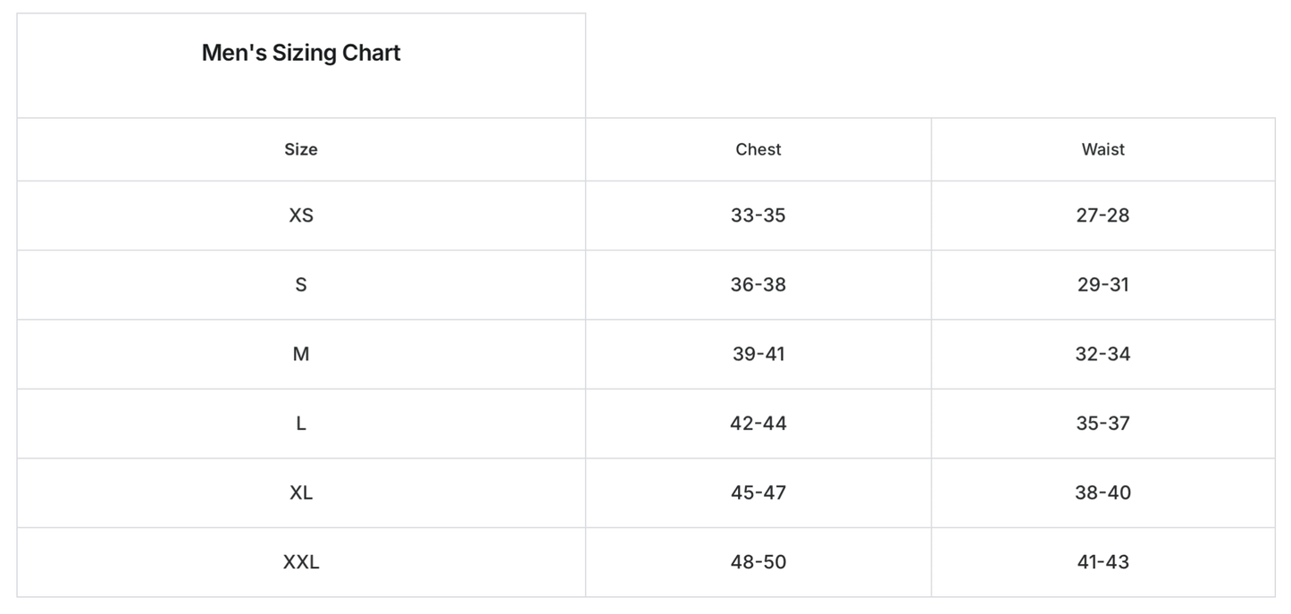Select the Chest column header

click(759, 149)
